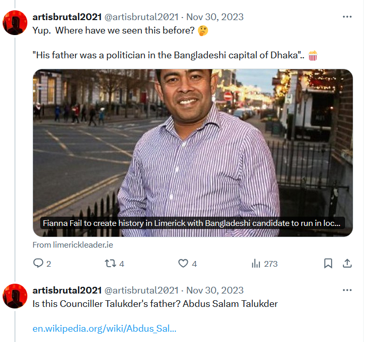Open the Limerick Leader article image card
This screenshot has width=375, height=342.
tap(193, 153)
